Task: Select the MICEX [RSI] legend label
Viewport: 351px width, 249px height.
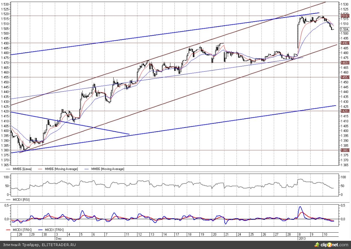Action: click(x=21, y=199)
